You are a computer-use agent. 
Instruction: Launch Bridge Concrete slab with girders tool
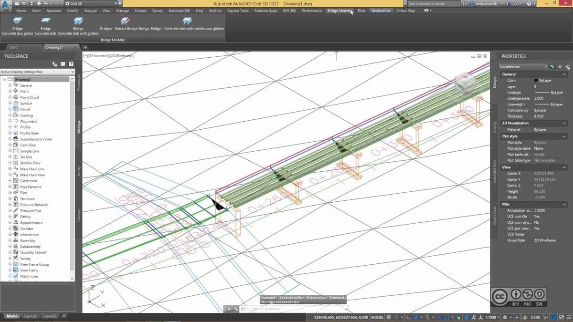(x=78, y=25)
